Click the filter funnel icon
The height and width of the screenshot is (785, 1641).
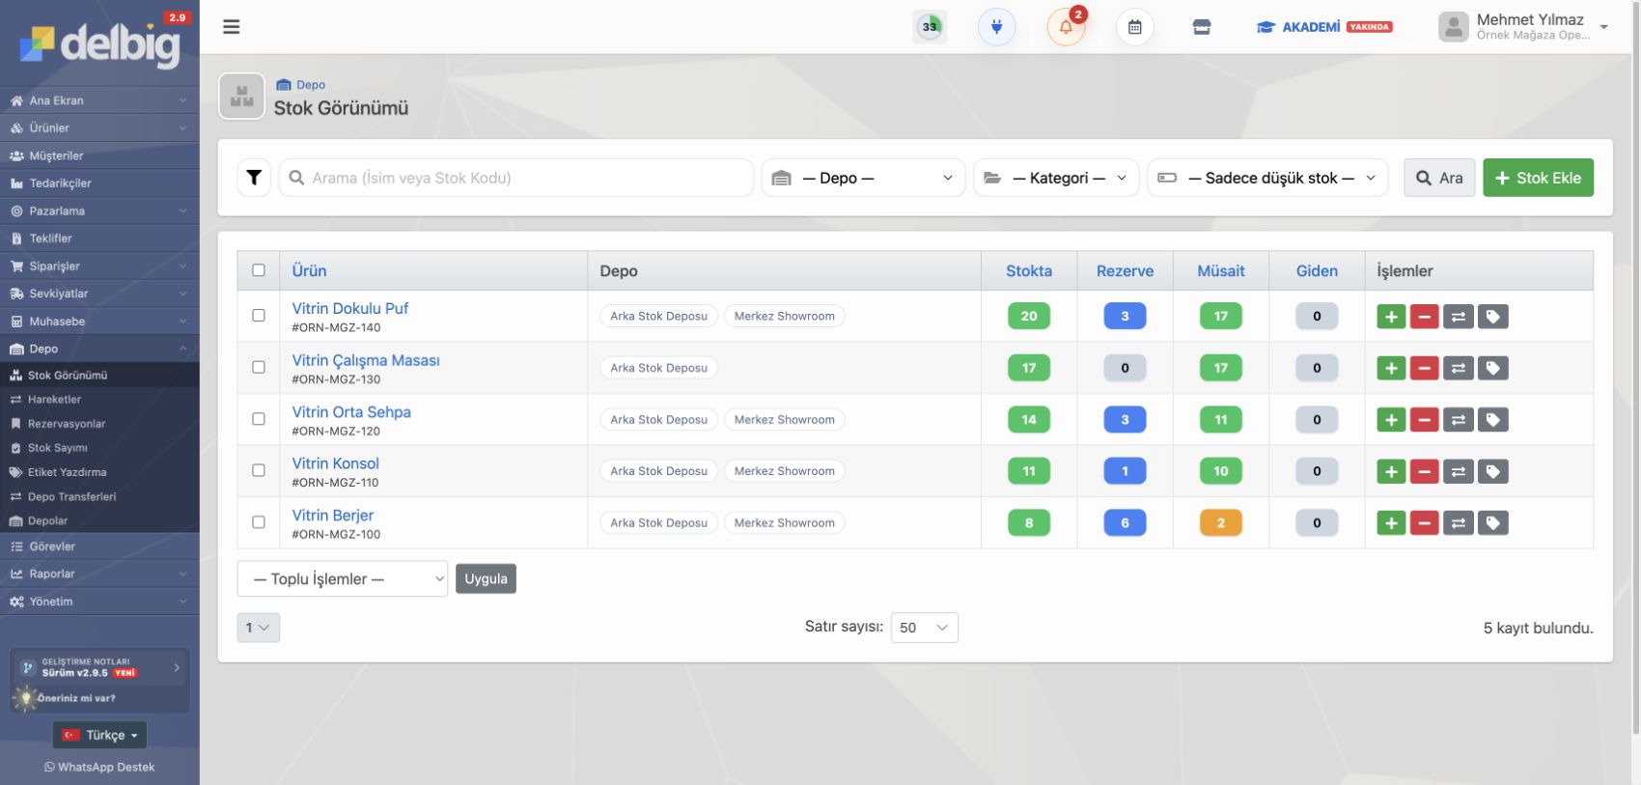(254, 178)
